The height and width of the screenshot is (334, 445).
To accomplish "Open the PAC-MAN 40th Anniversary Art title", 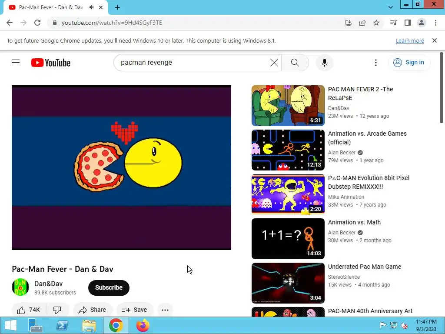I will (370, 311).
